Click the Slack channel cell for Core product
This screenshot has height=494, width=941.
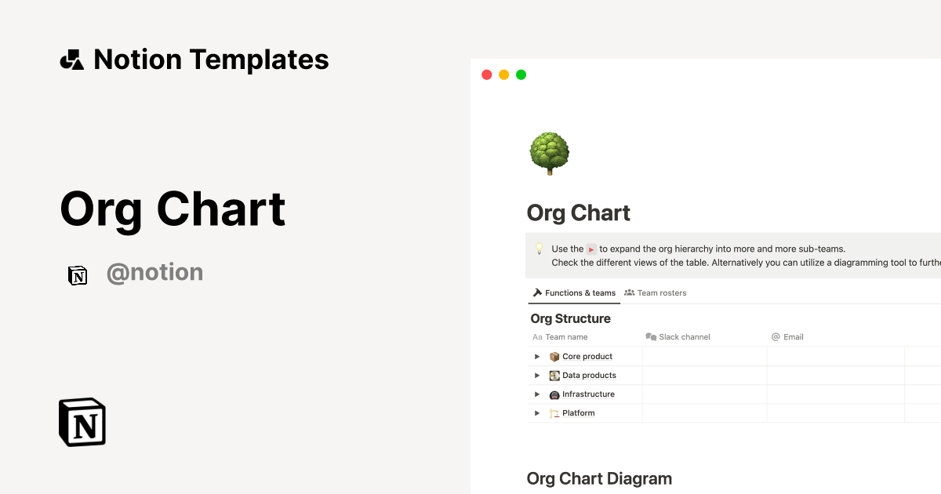[704, 356]
